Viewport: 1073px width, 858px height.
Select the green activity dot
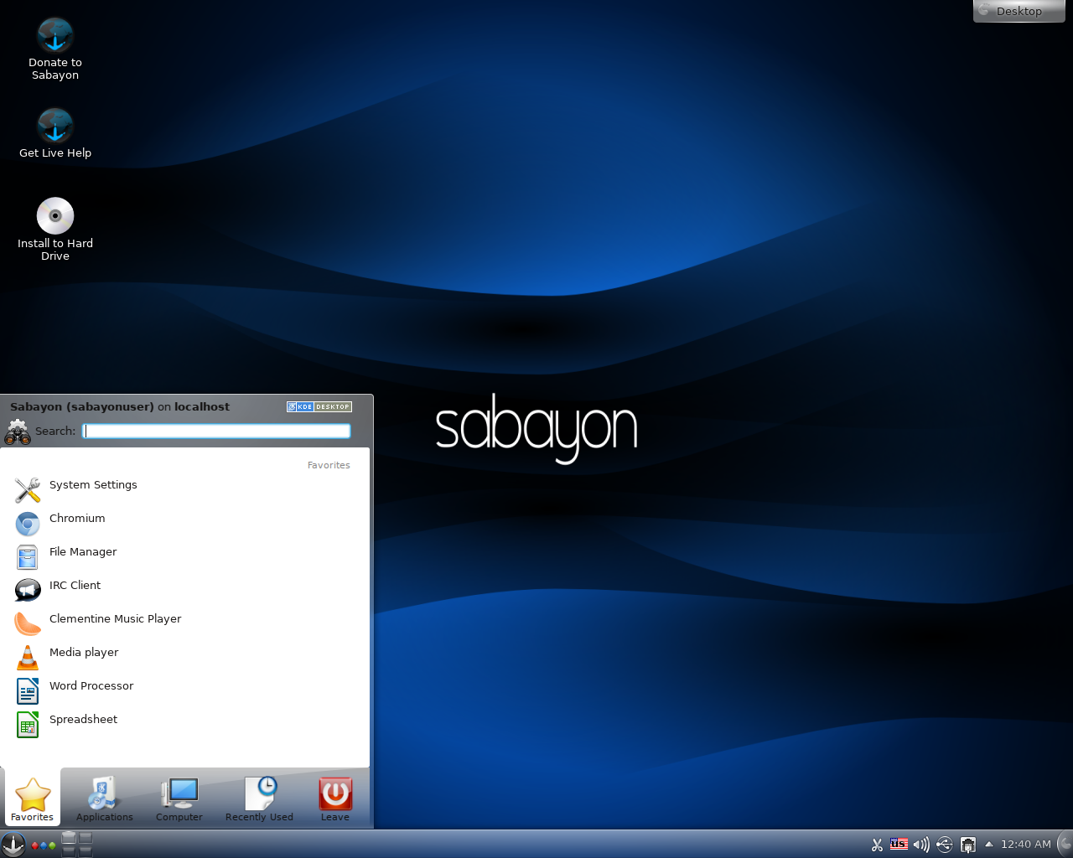[x=53, y=845]
